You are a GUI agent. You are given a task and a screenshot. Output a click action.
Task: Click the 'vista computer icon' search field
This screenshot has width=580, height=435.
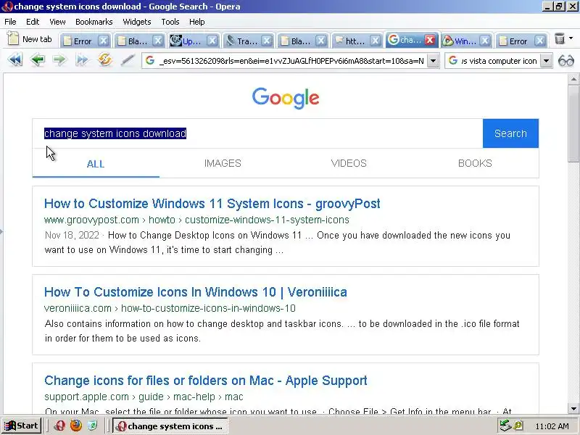[498, 61]
